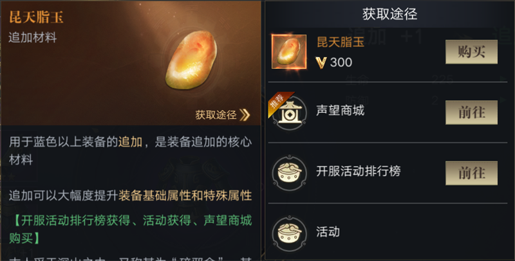Click the 获取途径 panel header
The height and width of the screenshot is (261, 515).
[390, 14]
